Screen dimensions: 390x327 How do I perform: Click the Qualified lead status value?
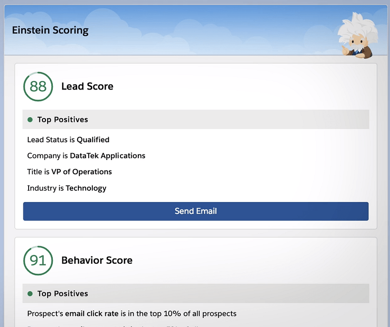coord(93,140)
